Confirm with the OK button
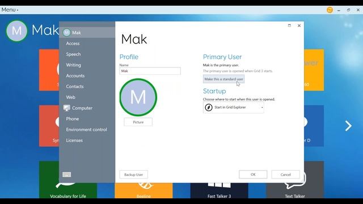Image resolution: width=363 pixels, height=204 pixels. (x=253, y=175)
